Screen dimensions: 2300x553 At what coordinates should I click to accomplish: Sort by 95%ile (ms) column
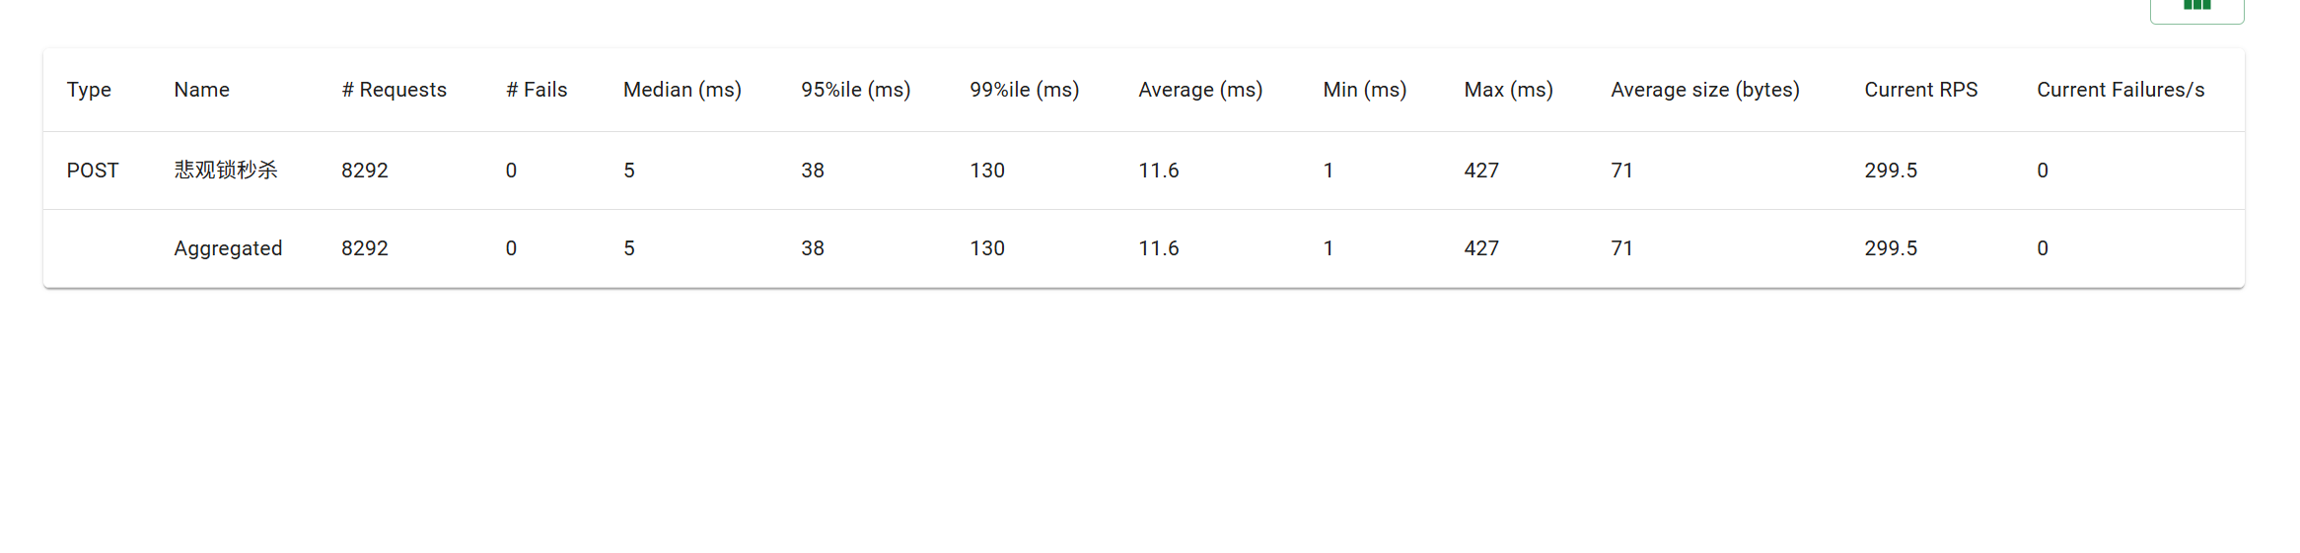(x=855, y=90)
